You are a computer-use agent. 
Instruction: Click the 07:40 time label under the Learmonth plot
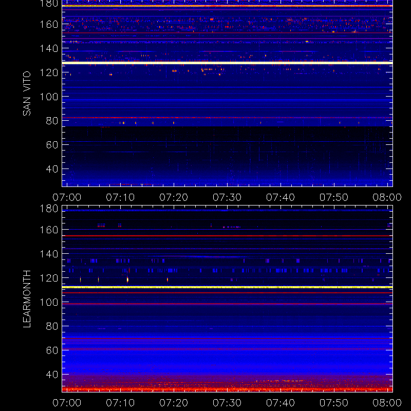[x=281, y=403]
